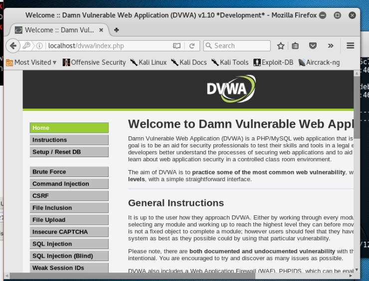Open CSRF module

point(69,196)
